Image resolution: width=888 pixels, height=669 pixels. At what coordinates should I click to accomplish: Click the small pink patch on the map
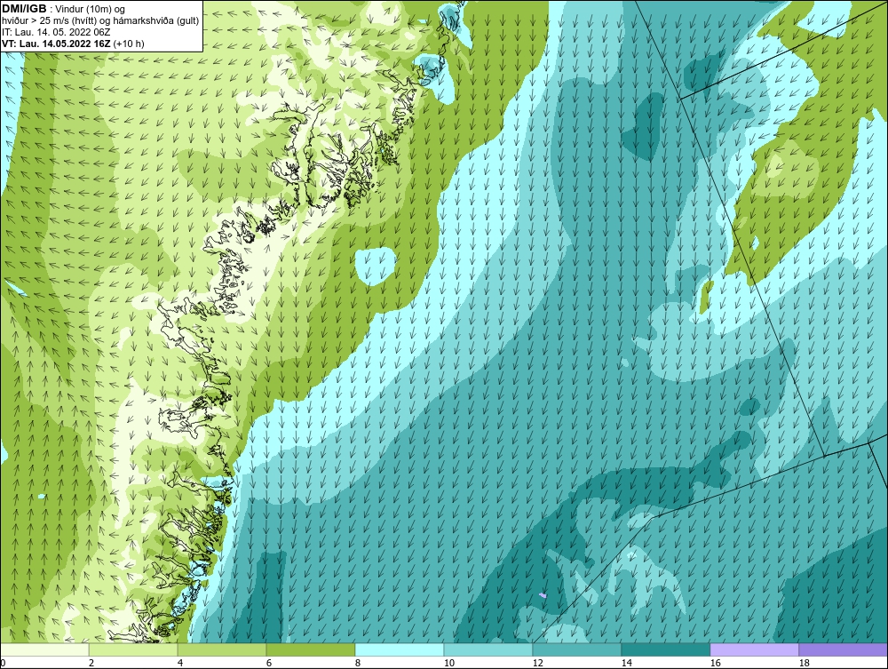[543, 595]
